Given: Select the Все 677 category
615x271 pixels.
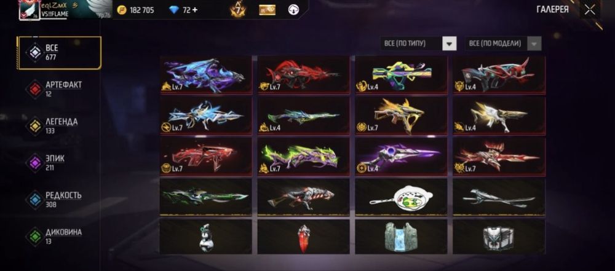Looking at the screenshot, I should coord(59,53).
